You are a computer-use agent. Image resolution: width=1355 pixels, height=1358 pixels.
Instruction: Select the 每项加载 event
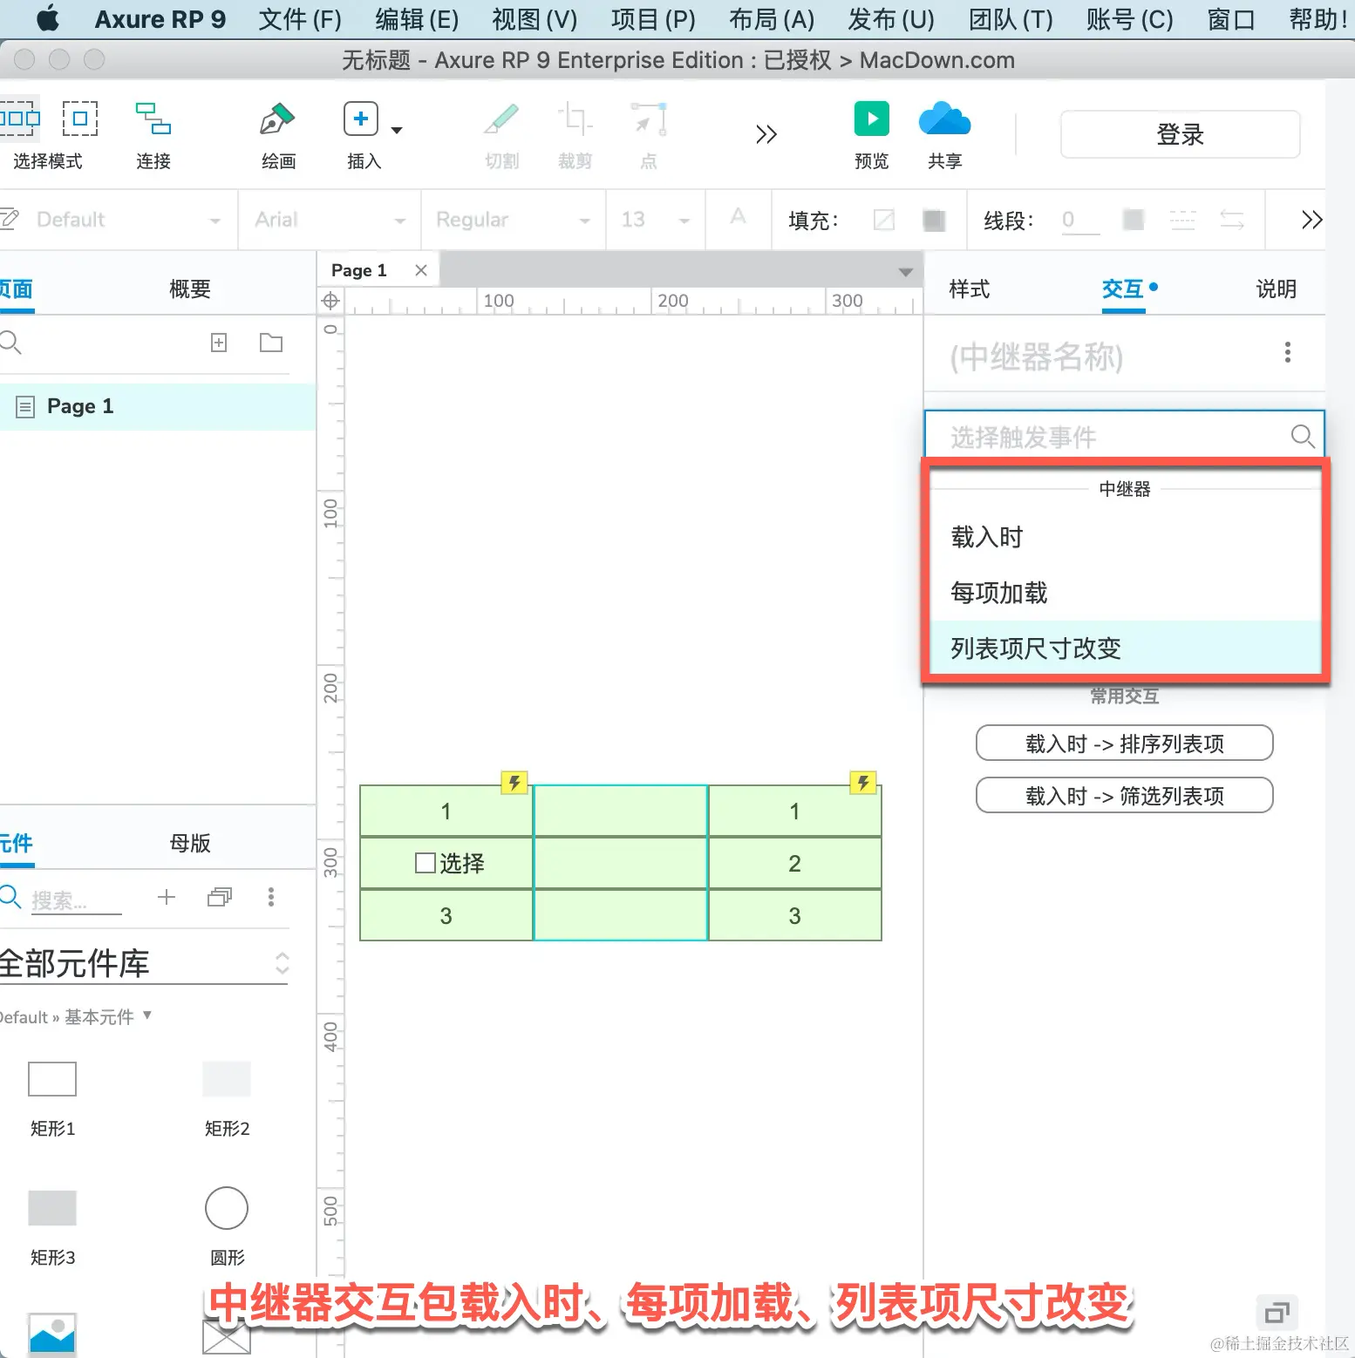click(x=1126, y=593)
